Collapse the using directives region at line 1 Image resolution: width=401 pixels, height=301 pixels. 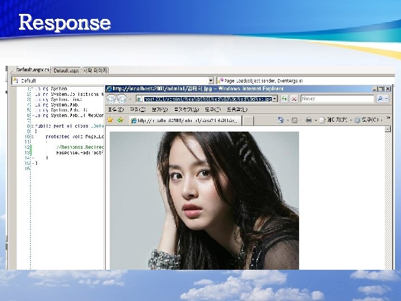pyautogui.click(x=32, y=89)
